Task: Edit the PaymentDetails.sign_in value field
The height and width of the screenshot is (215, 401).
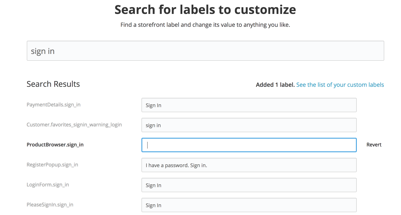Action: [249, 105]
